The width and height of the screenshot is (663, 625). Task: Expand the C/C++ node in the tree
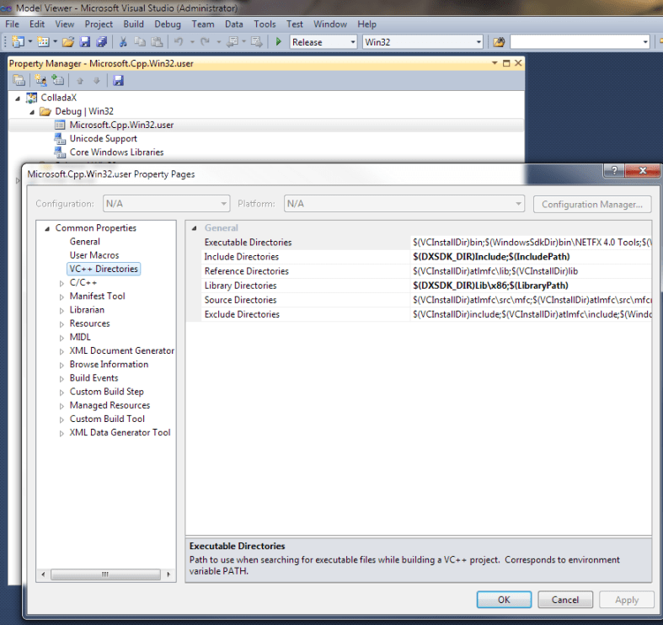click(62, 283)
